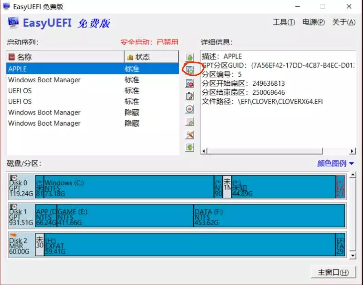Viewport: 363px width, 285px height.
Task: Click the GPT分区GUID detail line
Action: click(278, 65)
